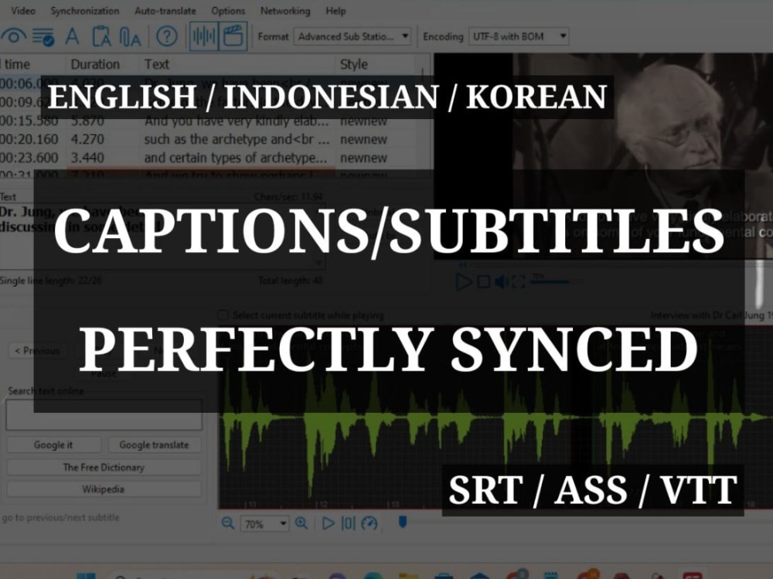Focus the 'Search text online' input box

(x=104, y=415)
